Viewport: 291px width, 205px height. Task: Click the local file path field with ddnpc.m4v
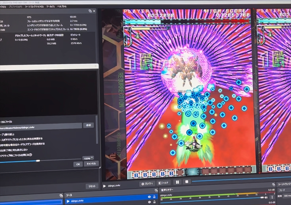click(41, 126)
